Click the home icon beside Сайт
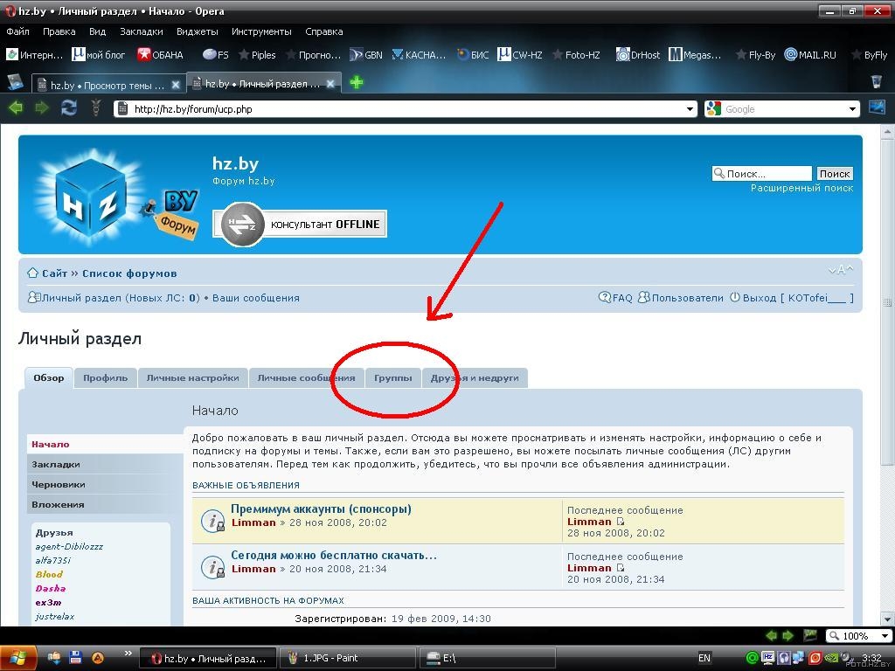This screenshot has height=671, width=895. (x=32, y=273)
